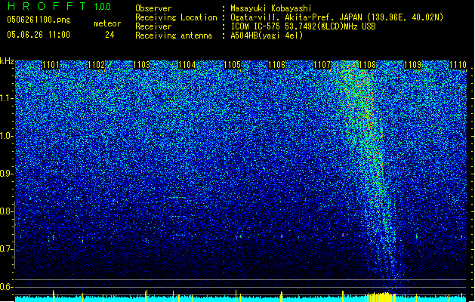Click the 0.6 kHz axis label
This screenshot has width=475, height=302.
(x=6, y=287)
